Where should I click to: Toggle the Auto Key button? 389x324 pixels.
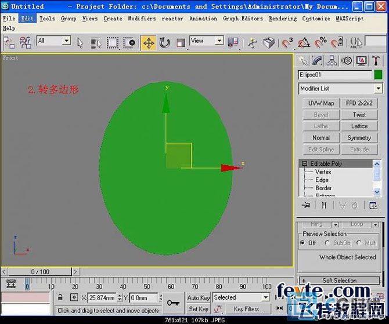pos(199,297)
